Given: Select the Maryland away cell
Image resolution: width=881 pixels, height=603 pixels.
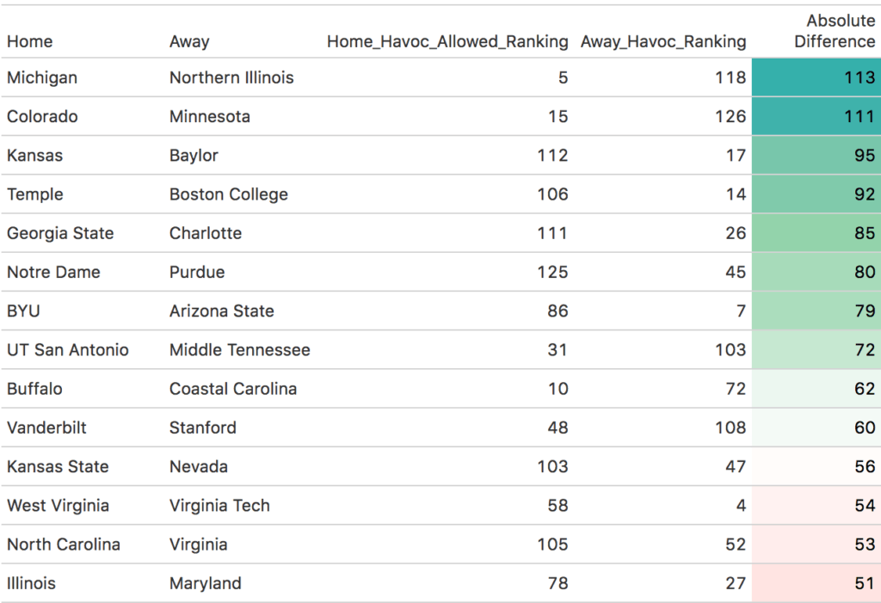Looking at the screenshot, I should pos(205,583).
